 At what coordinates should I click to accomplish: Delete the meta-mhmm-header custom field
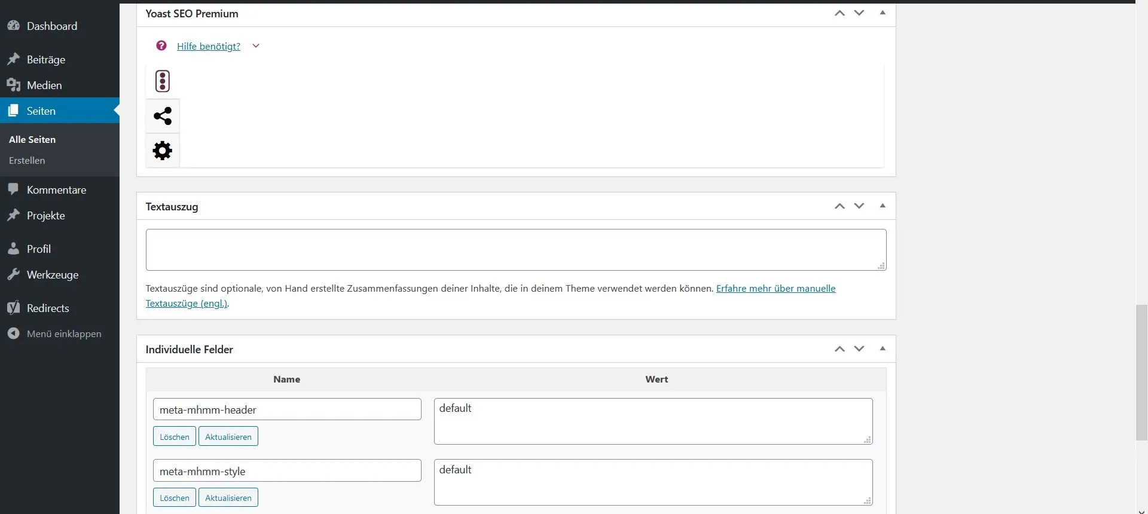pos(175,436)
